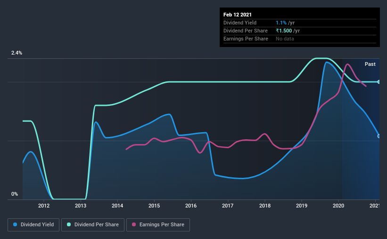Click the 2013 x-axis label
The height and width of the screenshot is (239, 387).
(81, 206)
